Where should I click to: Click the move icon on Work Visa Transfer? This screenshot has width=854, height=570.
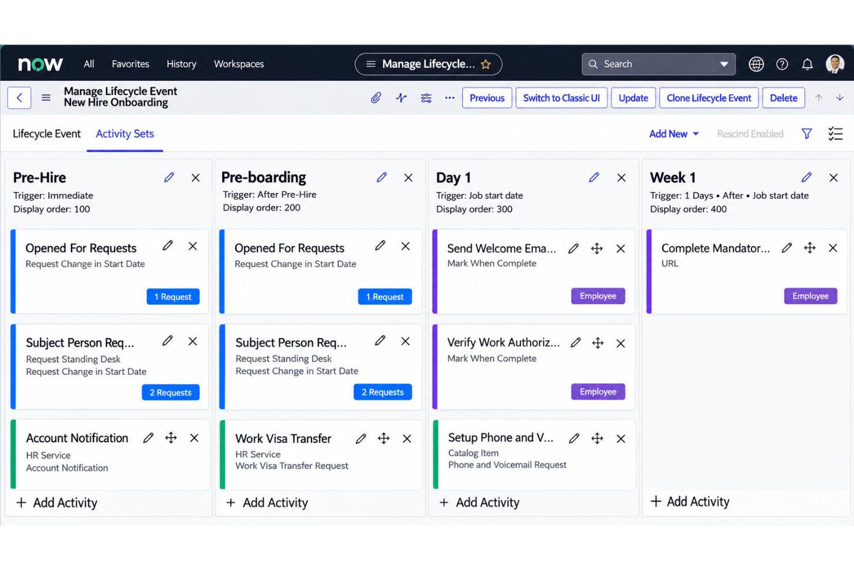[384, 438]
